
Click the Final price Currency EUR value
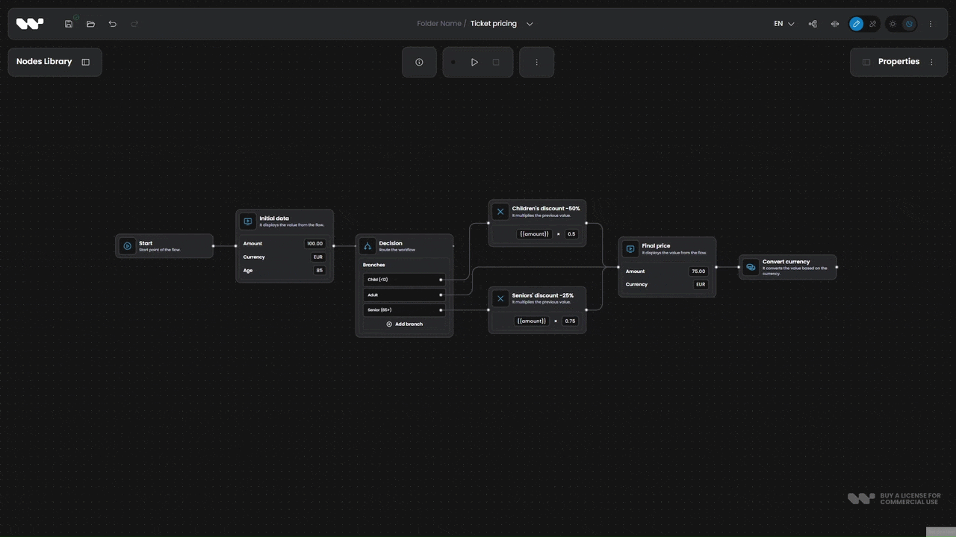[701, 284]
